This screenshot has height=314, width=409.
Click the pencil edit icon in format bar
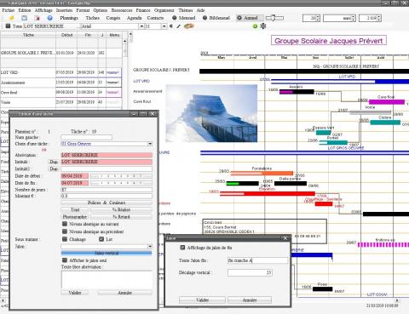tap(178, 26)
